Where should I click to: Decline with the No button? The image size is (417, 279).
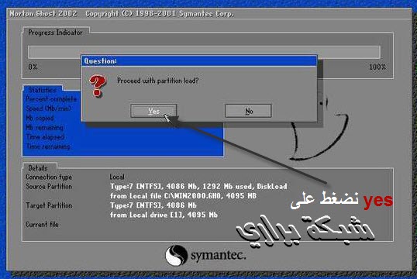(248, 111)
